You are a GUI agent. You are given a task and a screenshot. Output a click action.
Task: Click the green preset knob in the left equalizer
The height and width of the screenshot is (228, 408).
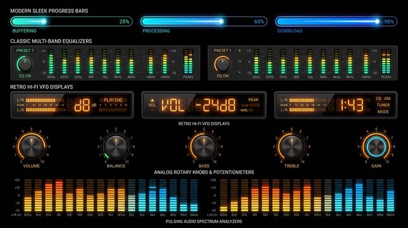[x=25, y=64]
